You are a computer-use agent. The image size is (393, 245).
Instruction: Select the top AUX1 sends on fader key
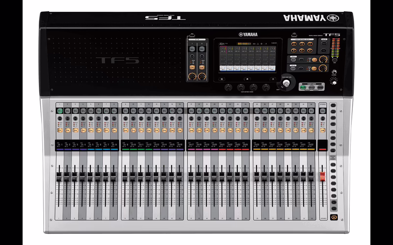[x=333, y=105]
